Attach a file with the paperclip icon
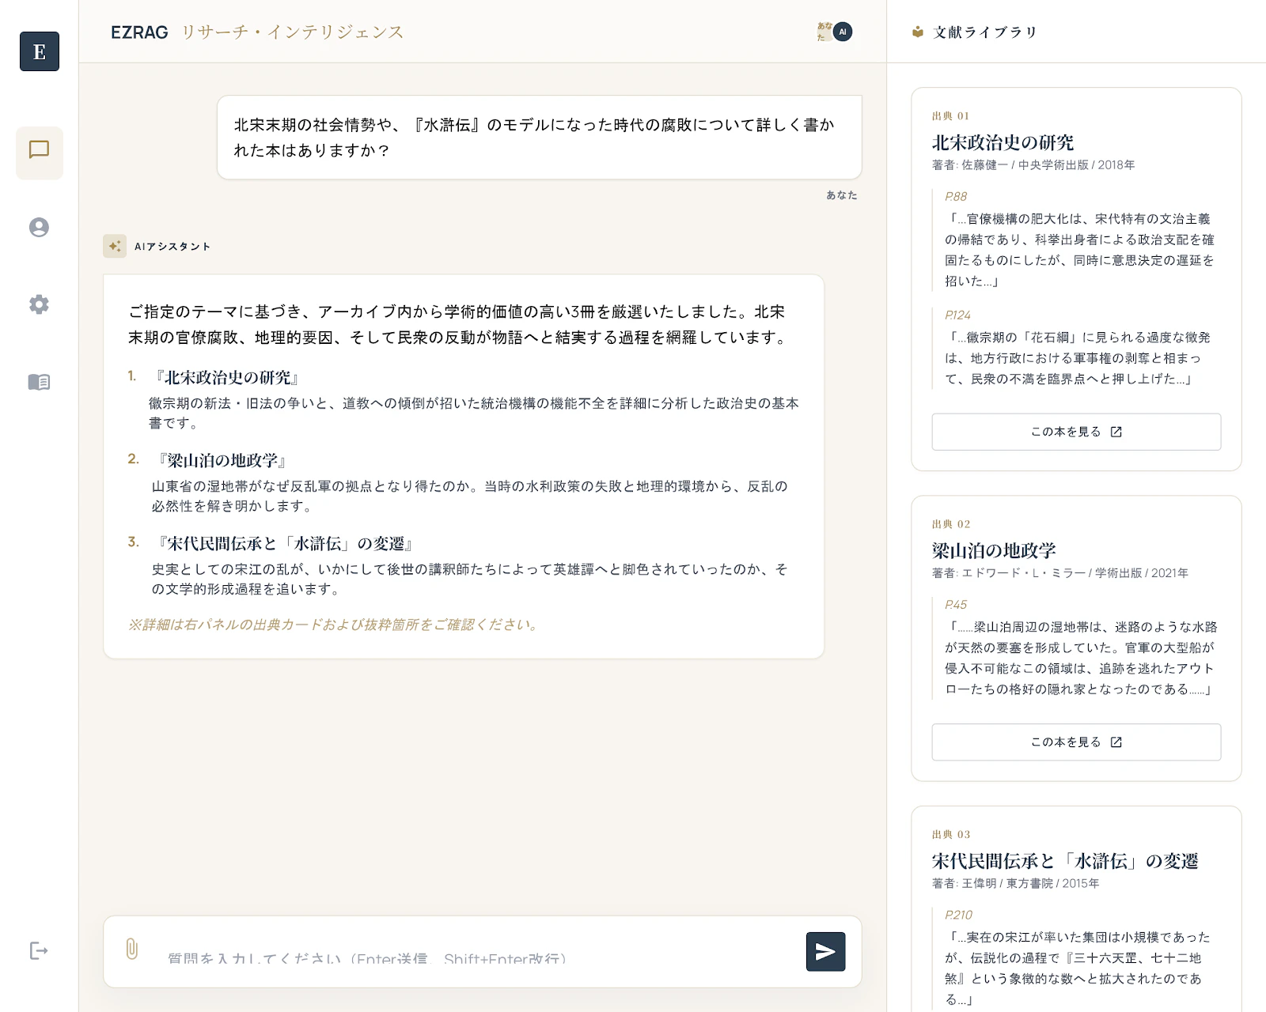 [132, 949]
